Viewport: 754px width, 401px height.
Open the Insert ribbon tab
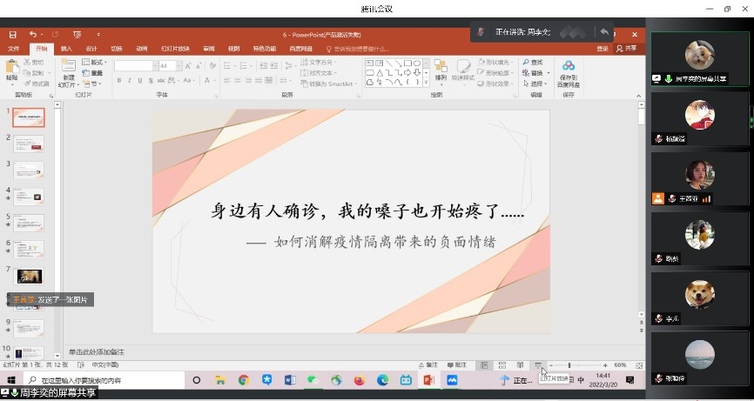pos(66,49)
